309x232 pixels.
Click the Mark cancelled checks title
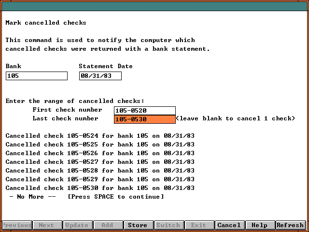coord(46,23)
